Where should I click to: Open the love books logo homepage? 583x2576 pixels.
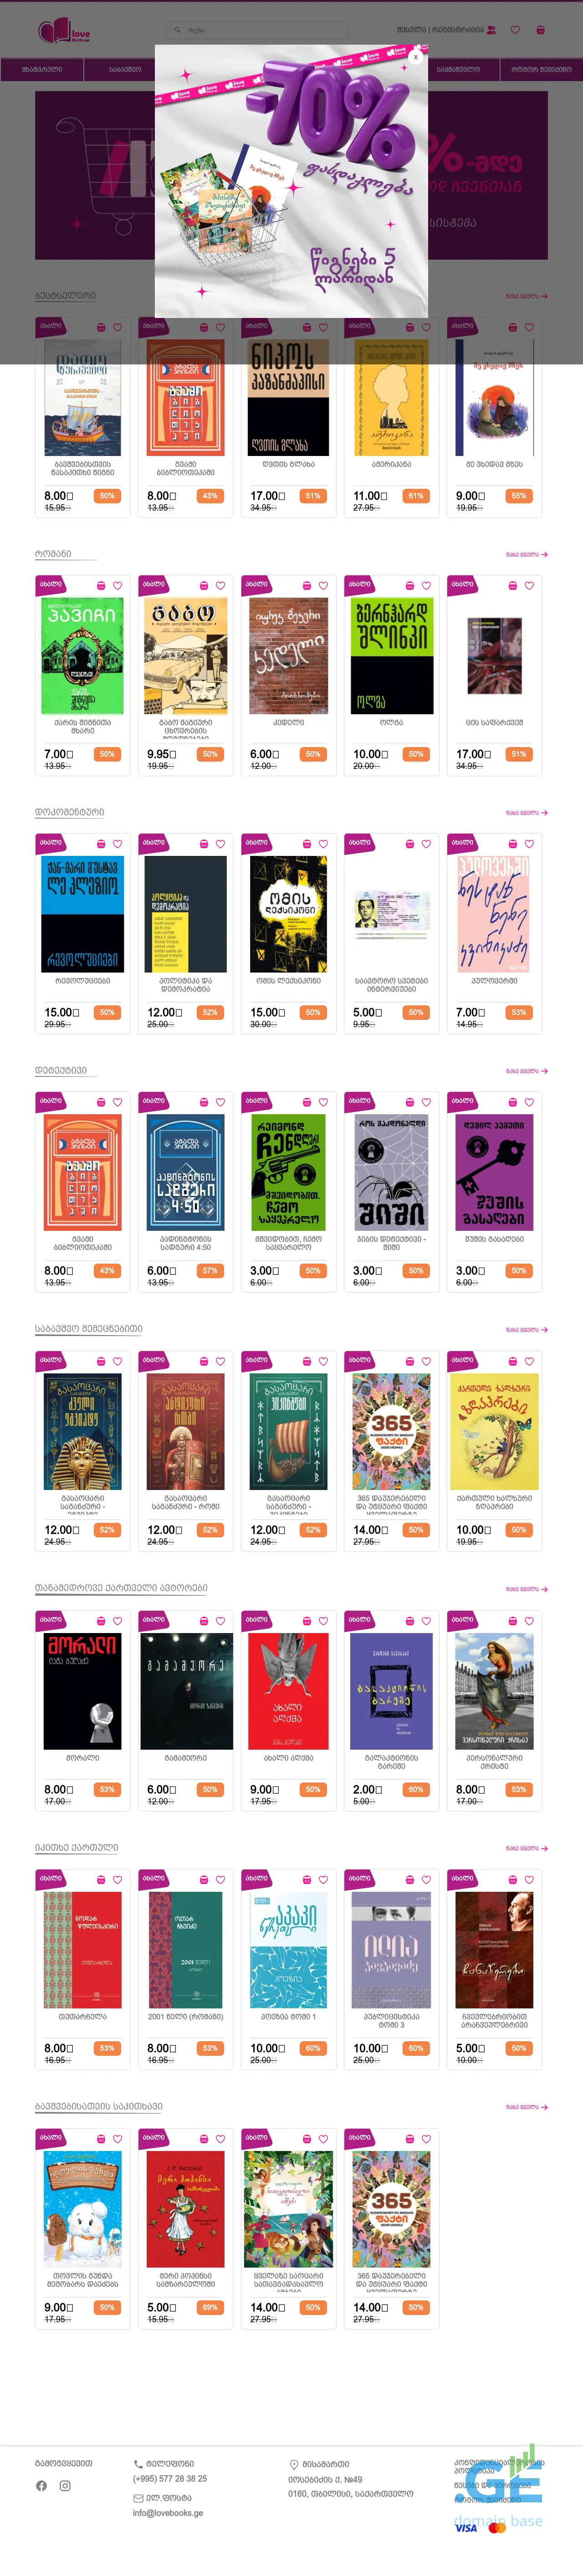point(64,30)
